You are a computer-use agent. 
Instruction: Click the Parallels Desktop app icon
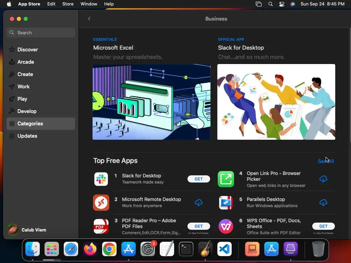pos(226,203)
